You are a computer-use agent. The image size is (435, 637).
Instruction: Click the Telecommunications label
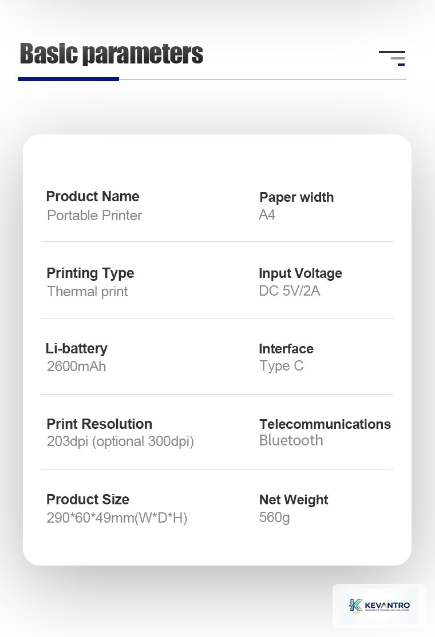pyautogui.click(x=325, y=424)
